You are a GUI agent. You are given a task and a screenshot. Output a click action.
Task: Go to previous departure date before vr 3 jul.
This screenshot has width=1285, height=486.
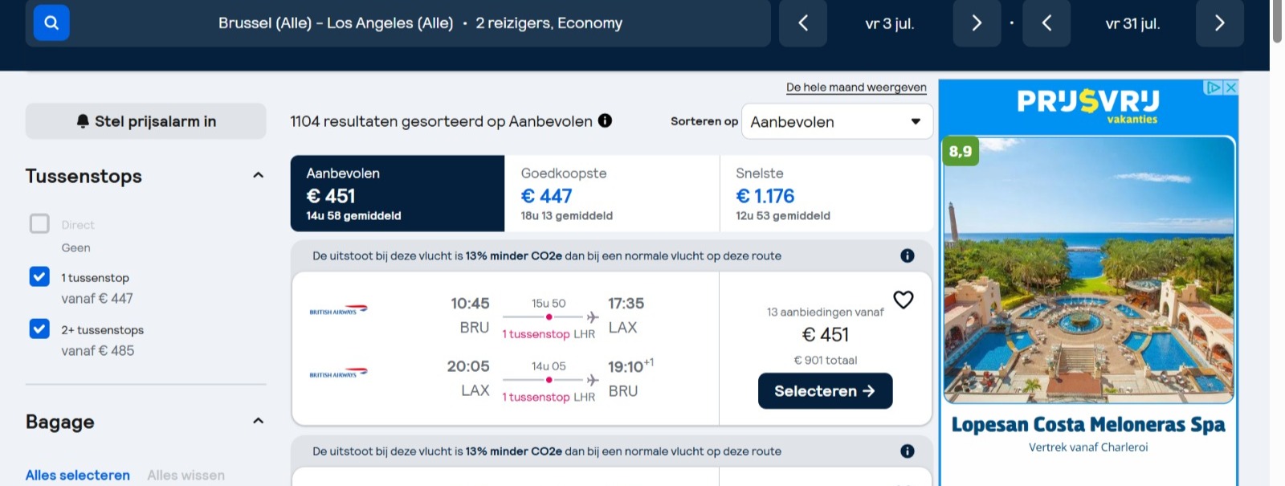[x=803, y=23]
